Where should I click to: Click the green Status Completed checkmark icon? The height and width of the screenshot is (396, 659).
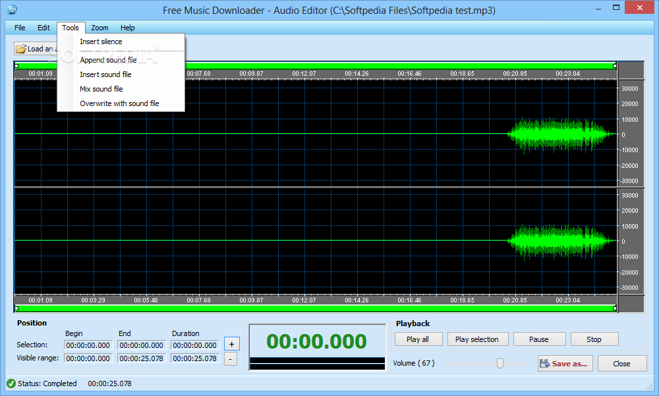point(11,383)
